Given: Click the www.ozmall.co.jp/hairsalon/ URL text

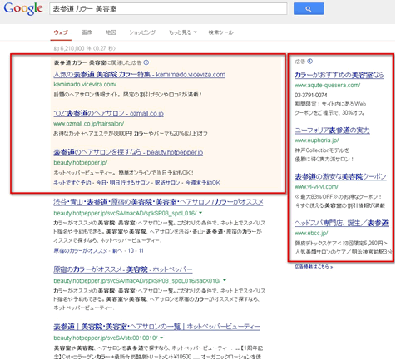Looking at the screenshot, I should pos(88,124).
